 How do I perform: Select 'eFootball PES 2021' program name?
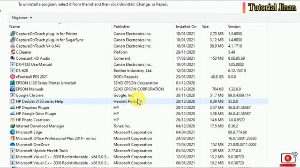click(32, 77)
